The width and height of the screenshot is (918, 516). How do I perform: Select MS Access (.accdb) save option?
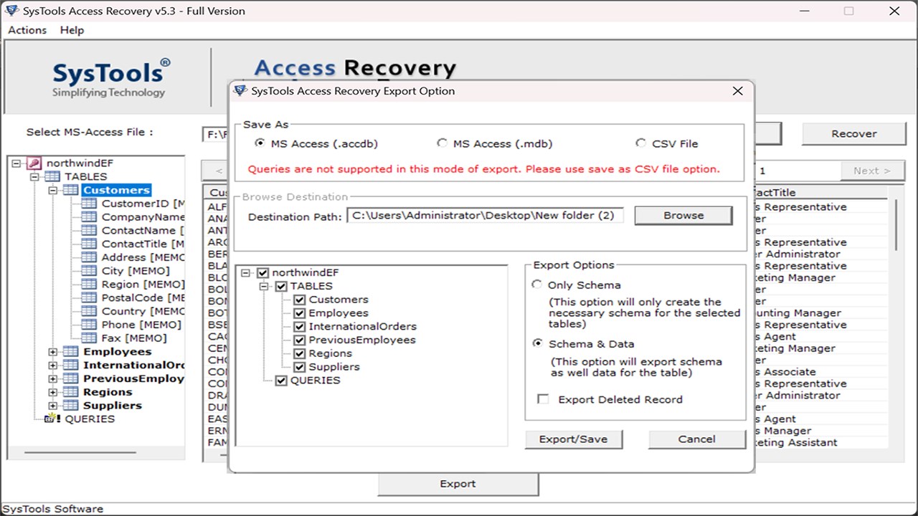click(x=260, y=143)
